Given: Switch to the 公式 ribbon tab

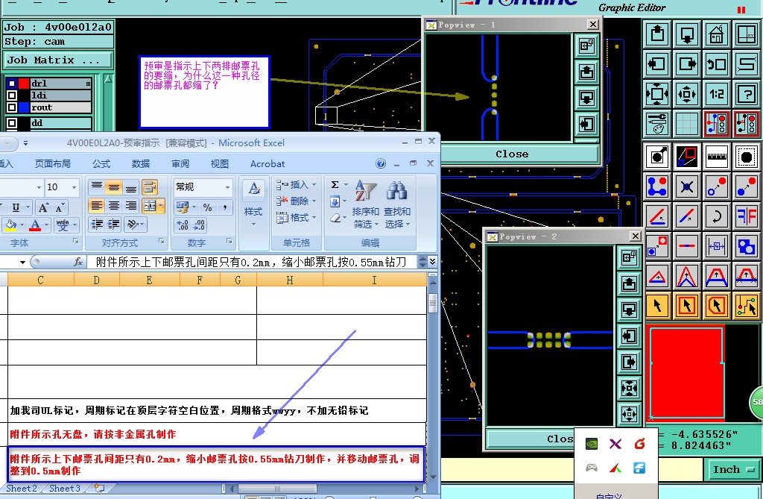Looking at the screenshot, I should [x=101, y=164].
